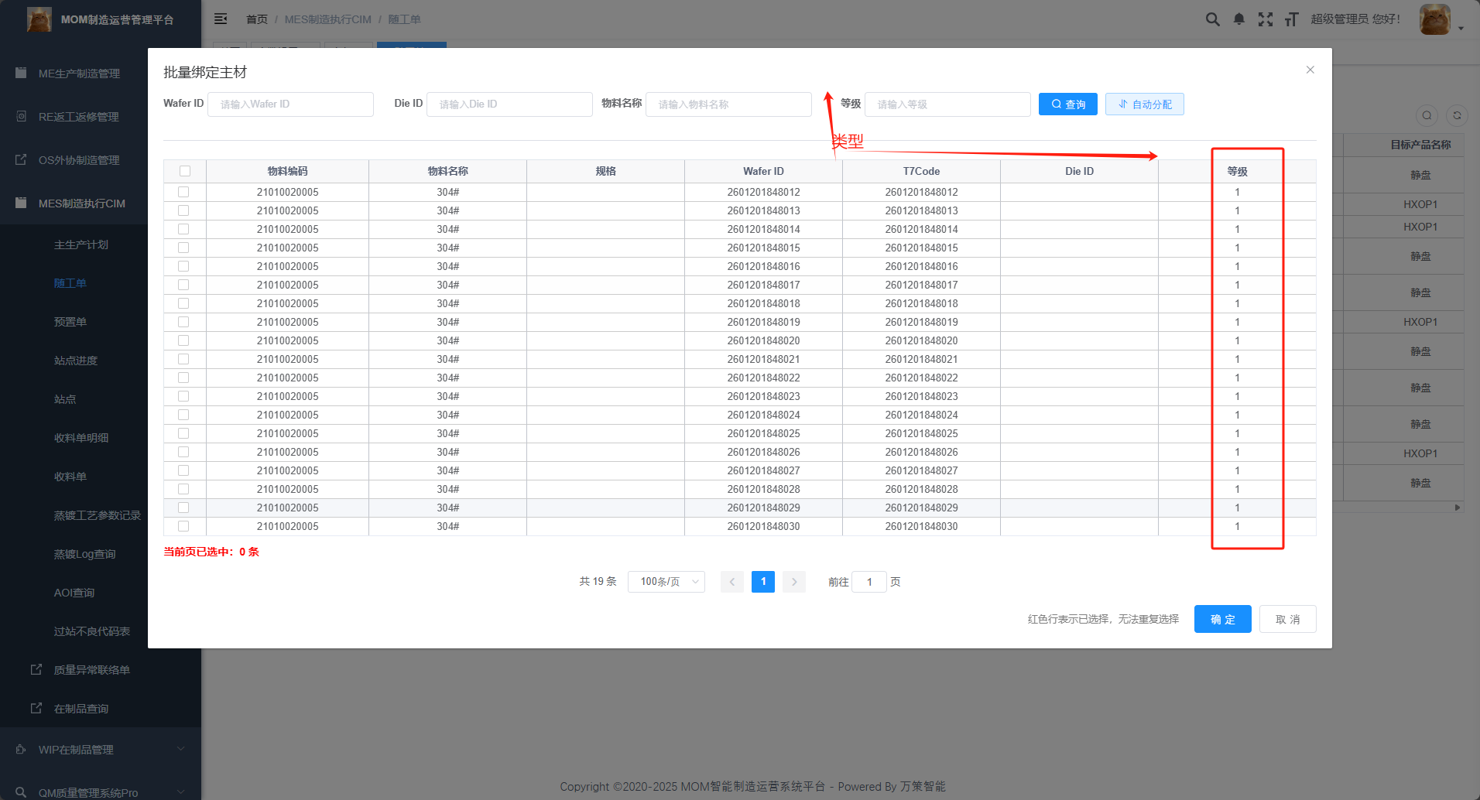Expand the WIP在制品管理 sidebar menu
Screen dimensions: 1480x800
[x=101, y=749]
